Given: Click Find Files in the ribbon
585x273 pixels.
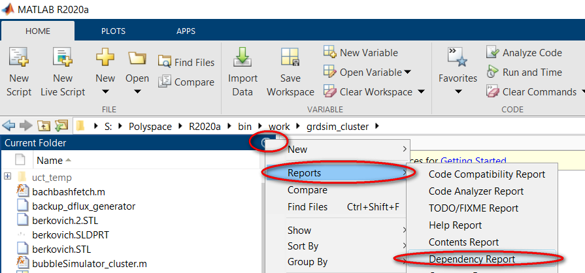Looking at the screenshot, I should coord(186,62).
